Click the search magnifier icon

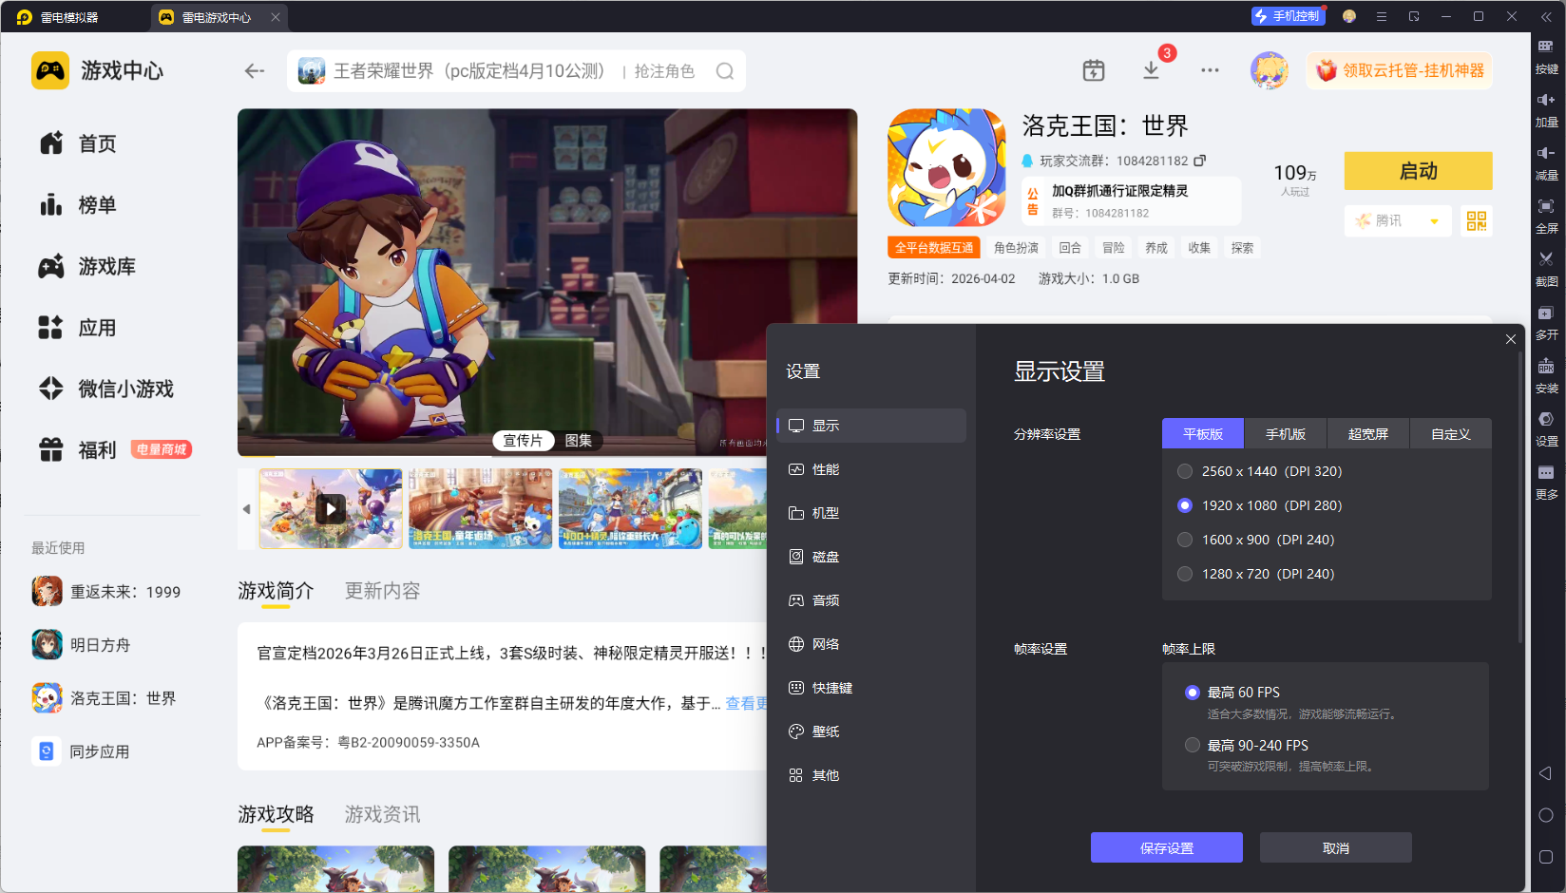pyautogui.click(x=725, y=71)
